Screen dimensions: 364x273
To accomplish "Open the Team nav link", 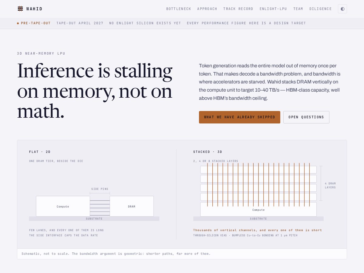I will (298, 9).
